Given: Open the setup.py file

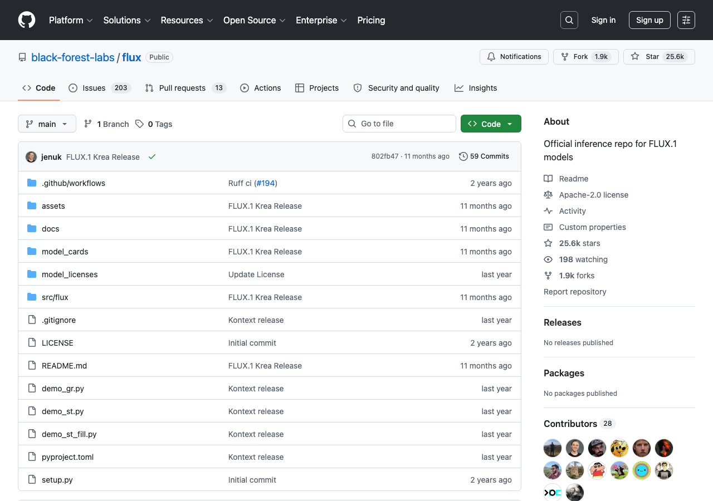Looking at the screenshot, I should coord(57,480).
